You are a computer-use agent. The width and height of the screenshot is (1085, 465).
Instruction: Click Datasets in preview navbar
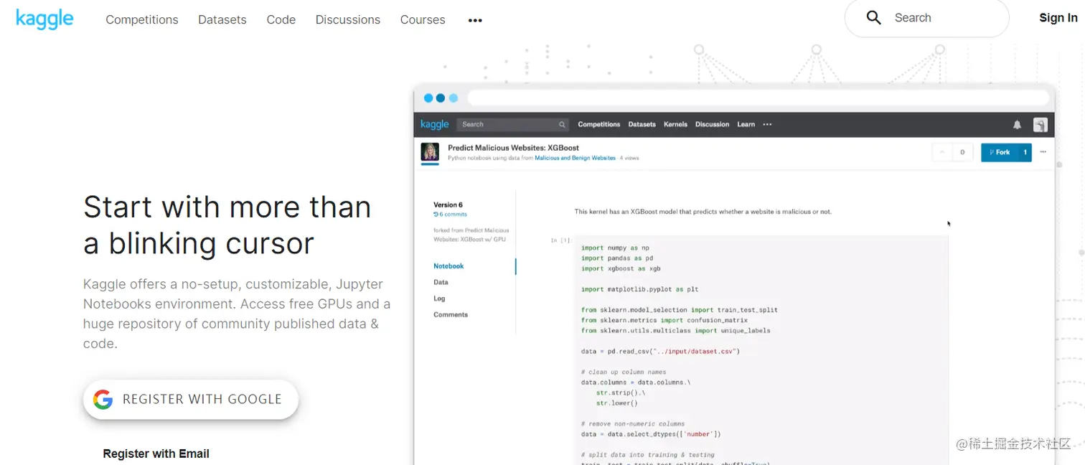(x=642, y=125)
